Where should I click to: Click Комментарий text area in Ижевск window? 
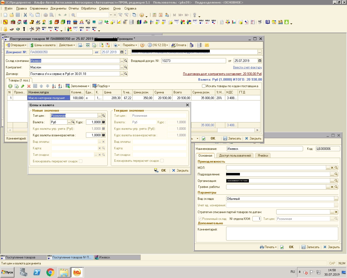[x=282, y=233]
